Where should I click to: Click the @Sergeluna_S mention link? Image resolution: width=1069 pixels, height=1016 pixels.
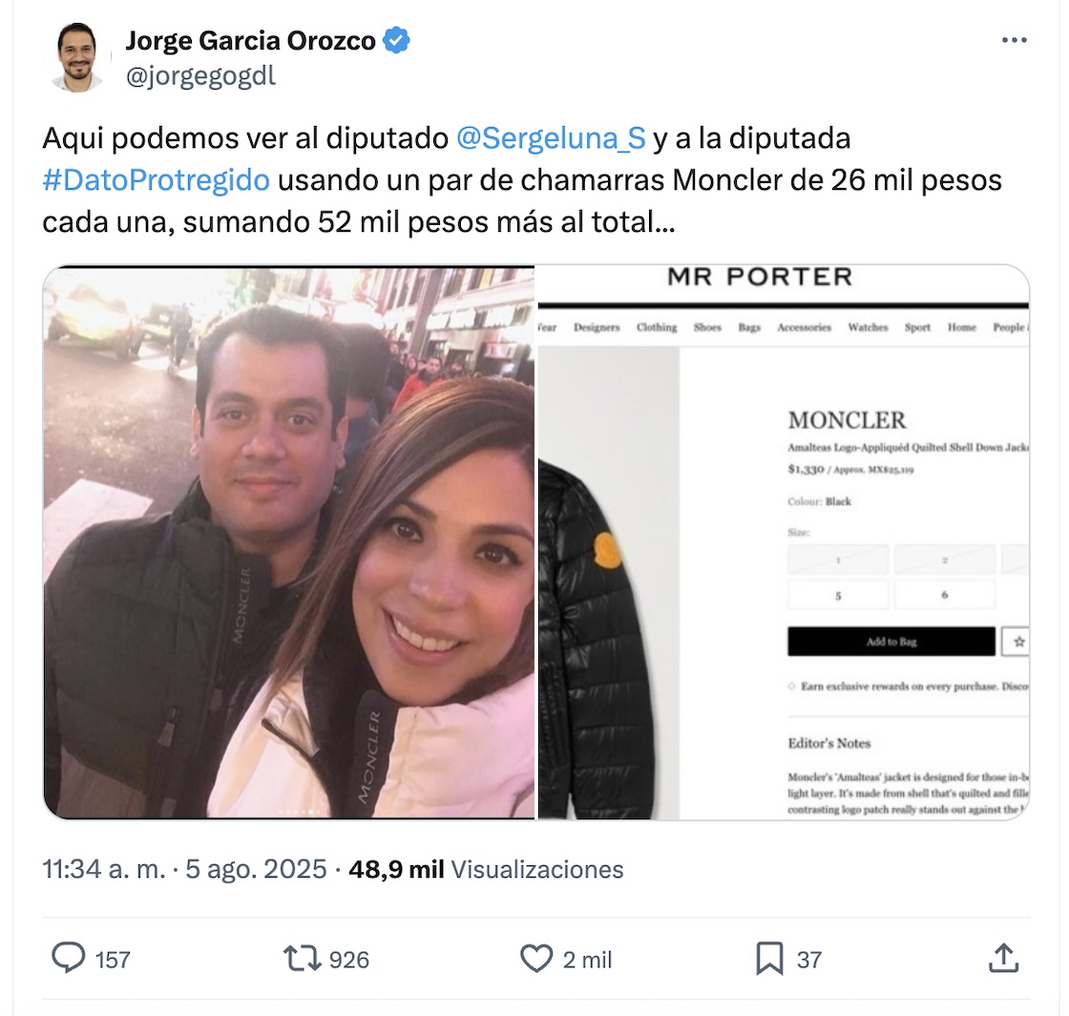(551, 138)
